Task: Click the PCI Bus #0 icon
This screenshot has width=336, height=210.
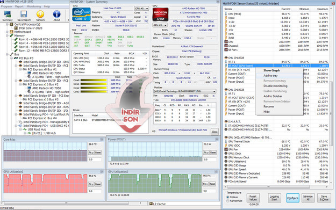Action: pyautogui.click(x=16, y=58)
